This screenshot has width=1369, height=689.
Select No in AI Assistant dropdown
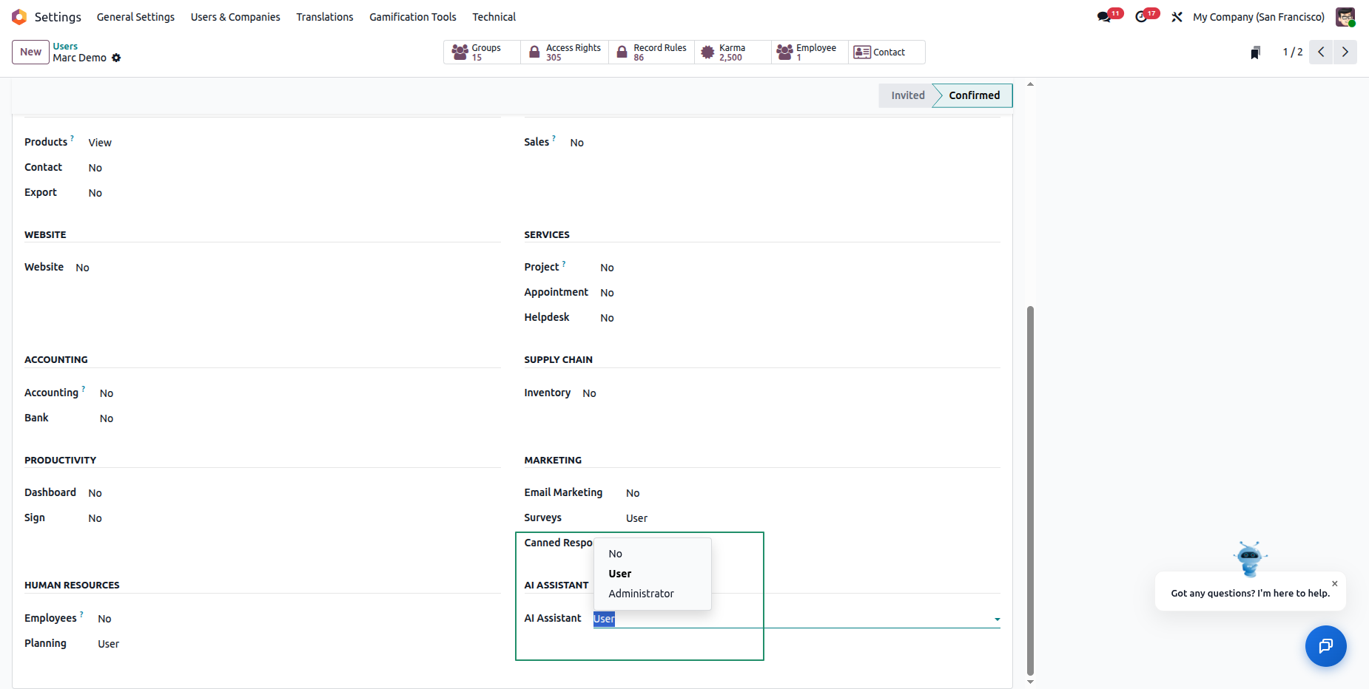[x=652, y=554]
